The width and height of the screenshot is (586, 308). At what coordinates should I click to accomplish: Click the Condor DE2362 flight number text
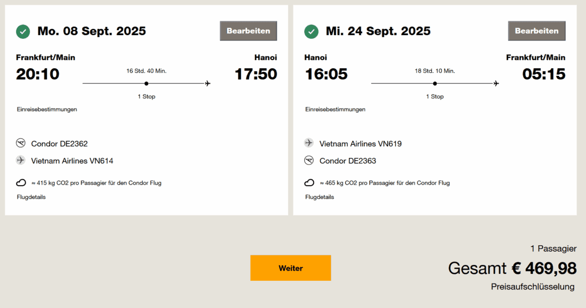click(60, 144)
